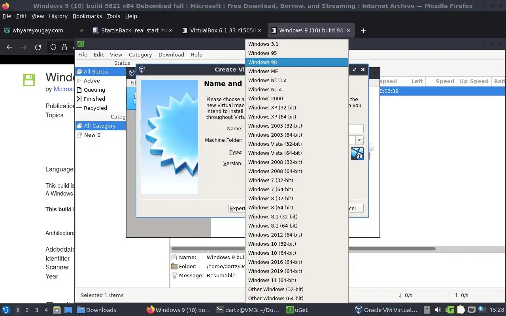This screenshot has height=316, width=506.
Task: Go back with Firefox back arrow
Action: tap(9, 47)
